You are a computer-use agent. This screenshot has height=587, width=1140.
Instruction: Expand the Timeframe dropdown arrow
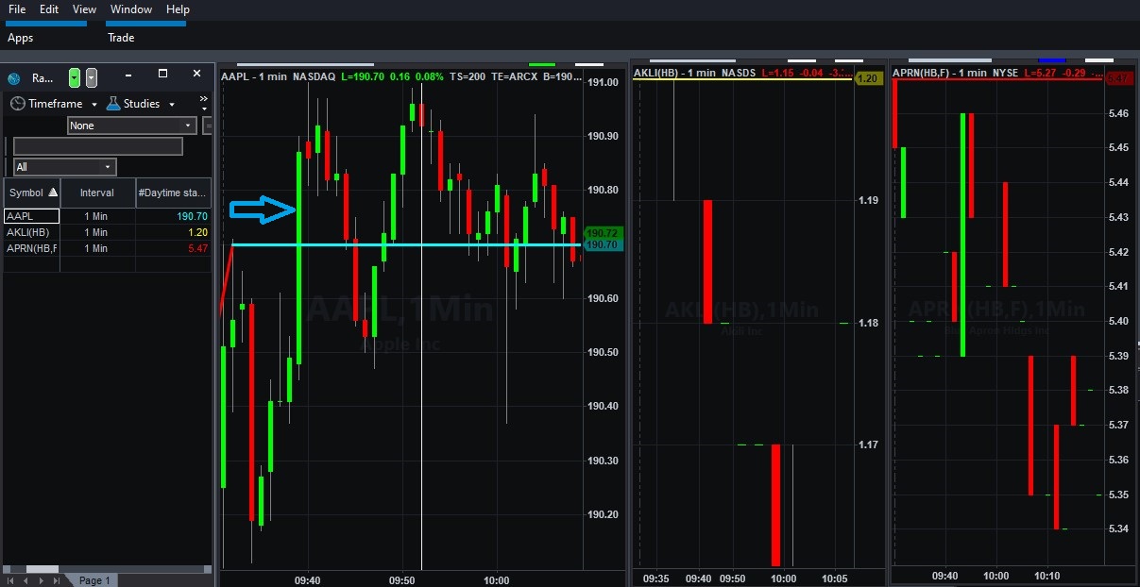[x=94, y=105]
